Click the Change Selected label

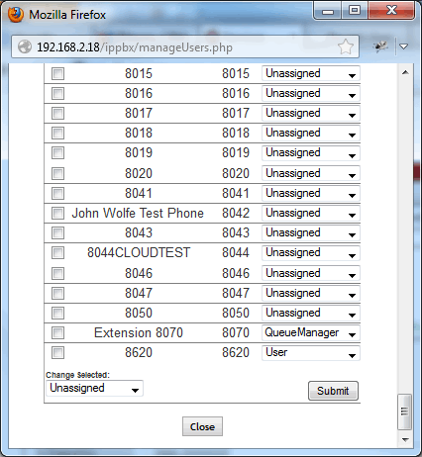77,375
